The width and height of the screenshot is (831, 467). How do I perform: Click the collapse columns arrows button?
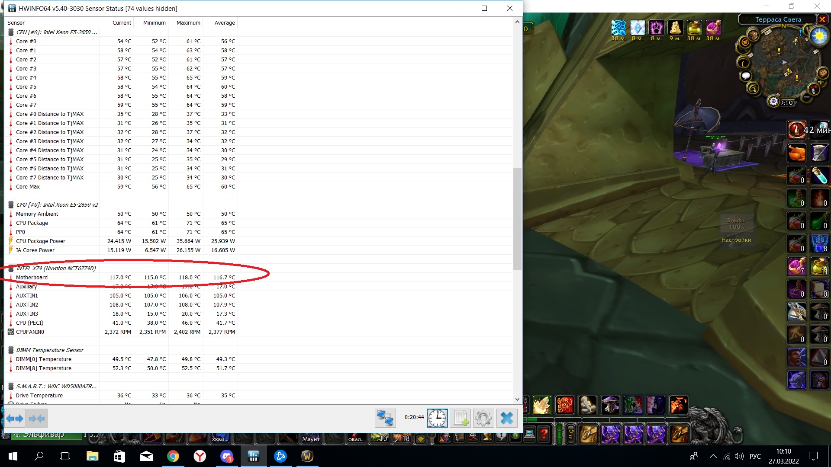pyautogui.click(x=37, y=418)
